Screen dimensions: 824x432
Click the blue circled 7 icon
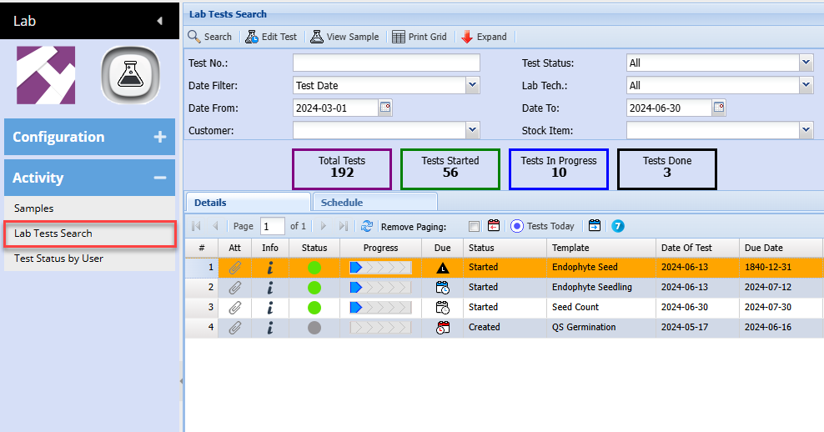tap(618, 226)
